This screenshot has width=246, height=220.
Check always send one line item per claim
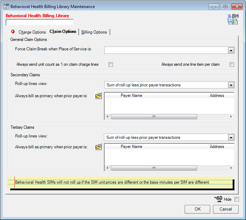coord(232,64)
